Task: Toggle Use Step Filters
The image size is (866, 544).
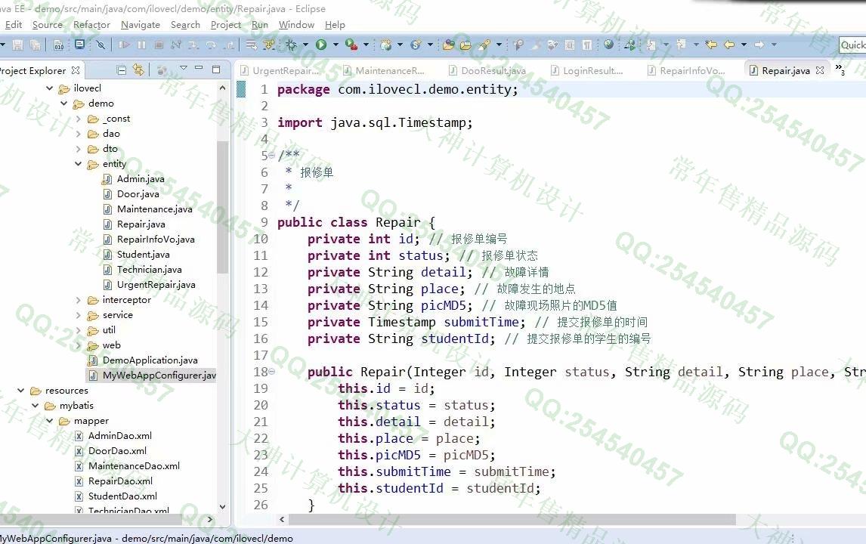Action: tap(268, 45)
